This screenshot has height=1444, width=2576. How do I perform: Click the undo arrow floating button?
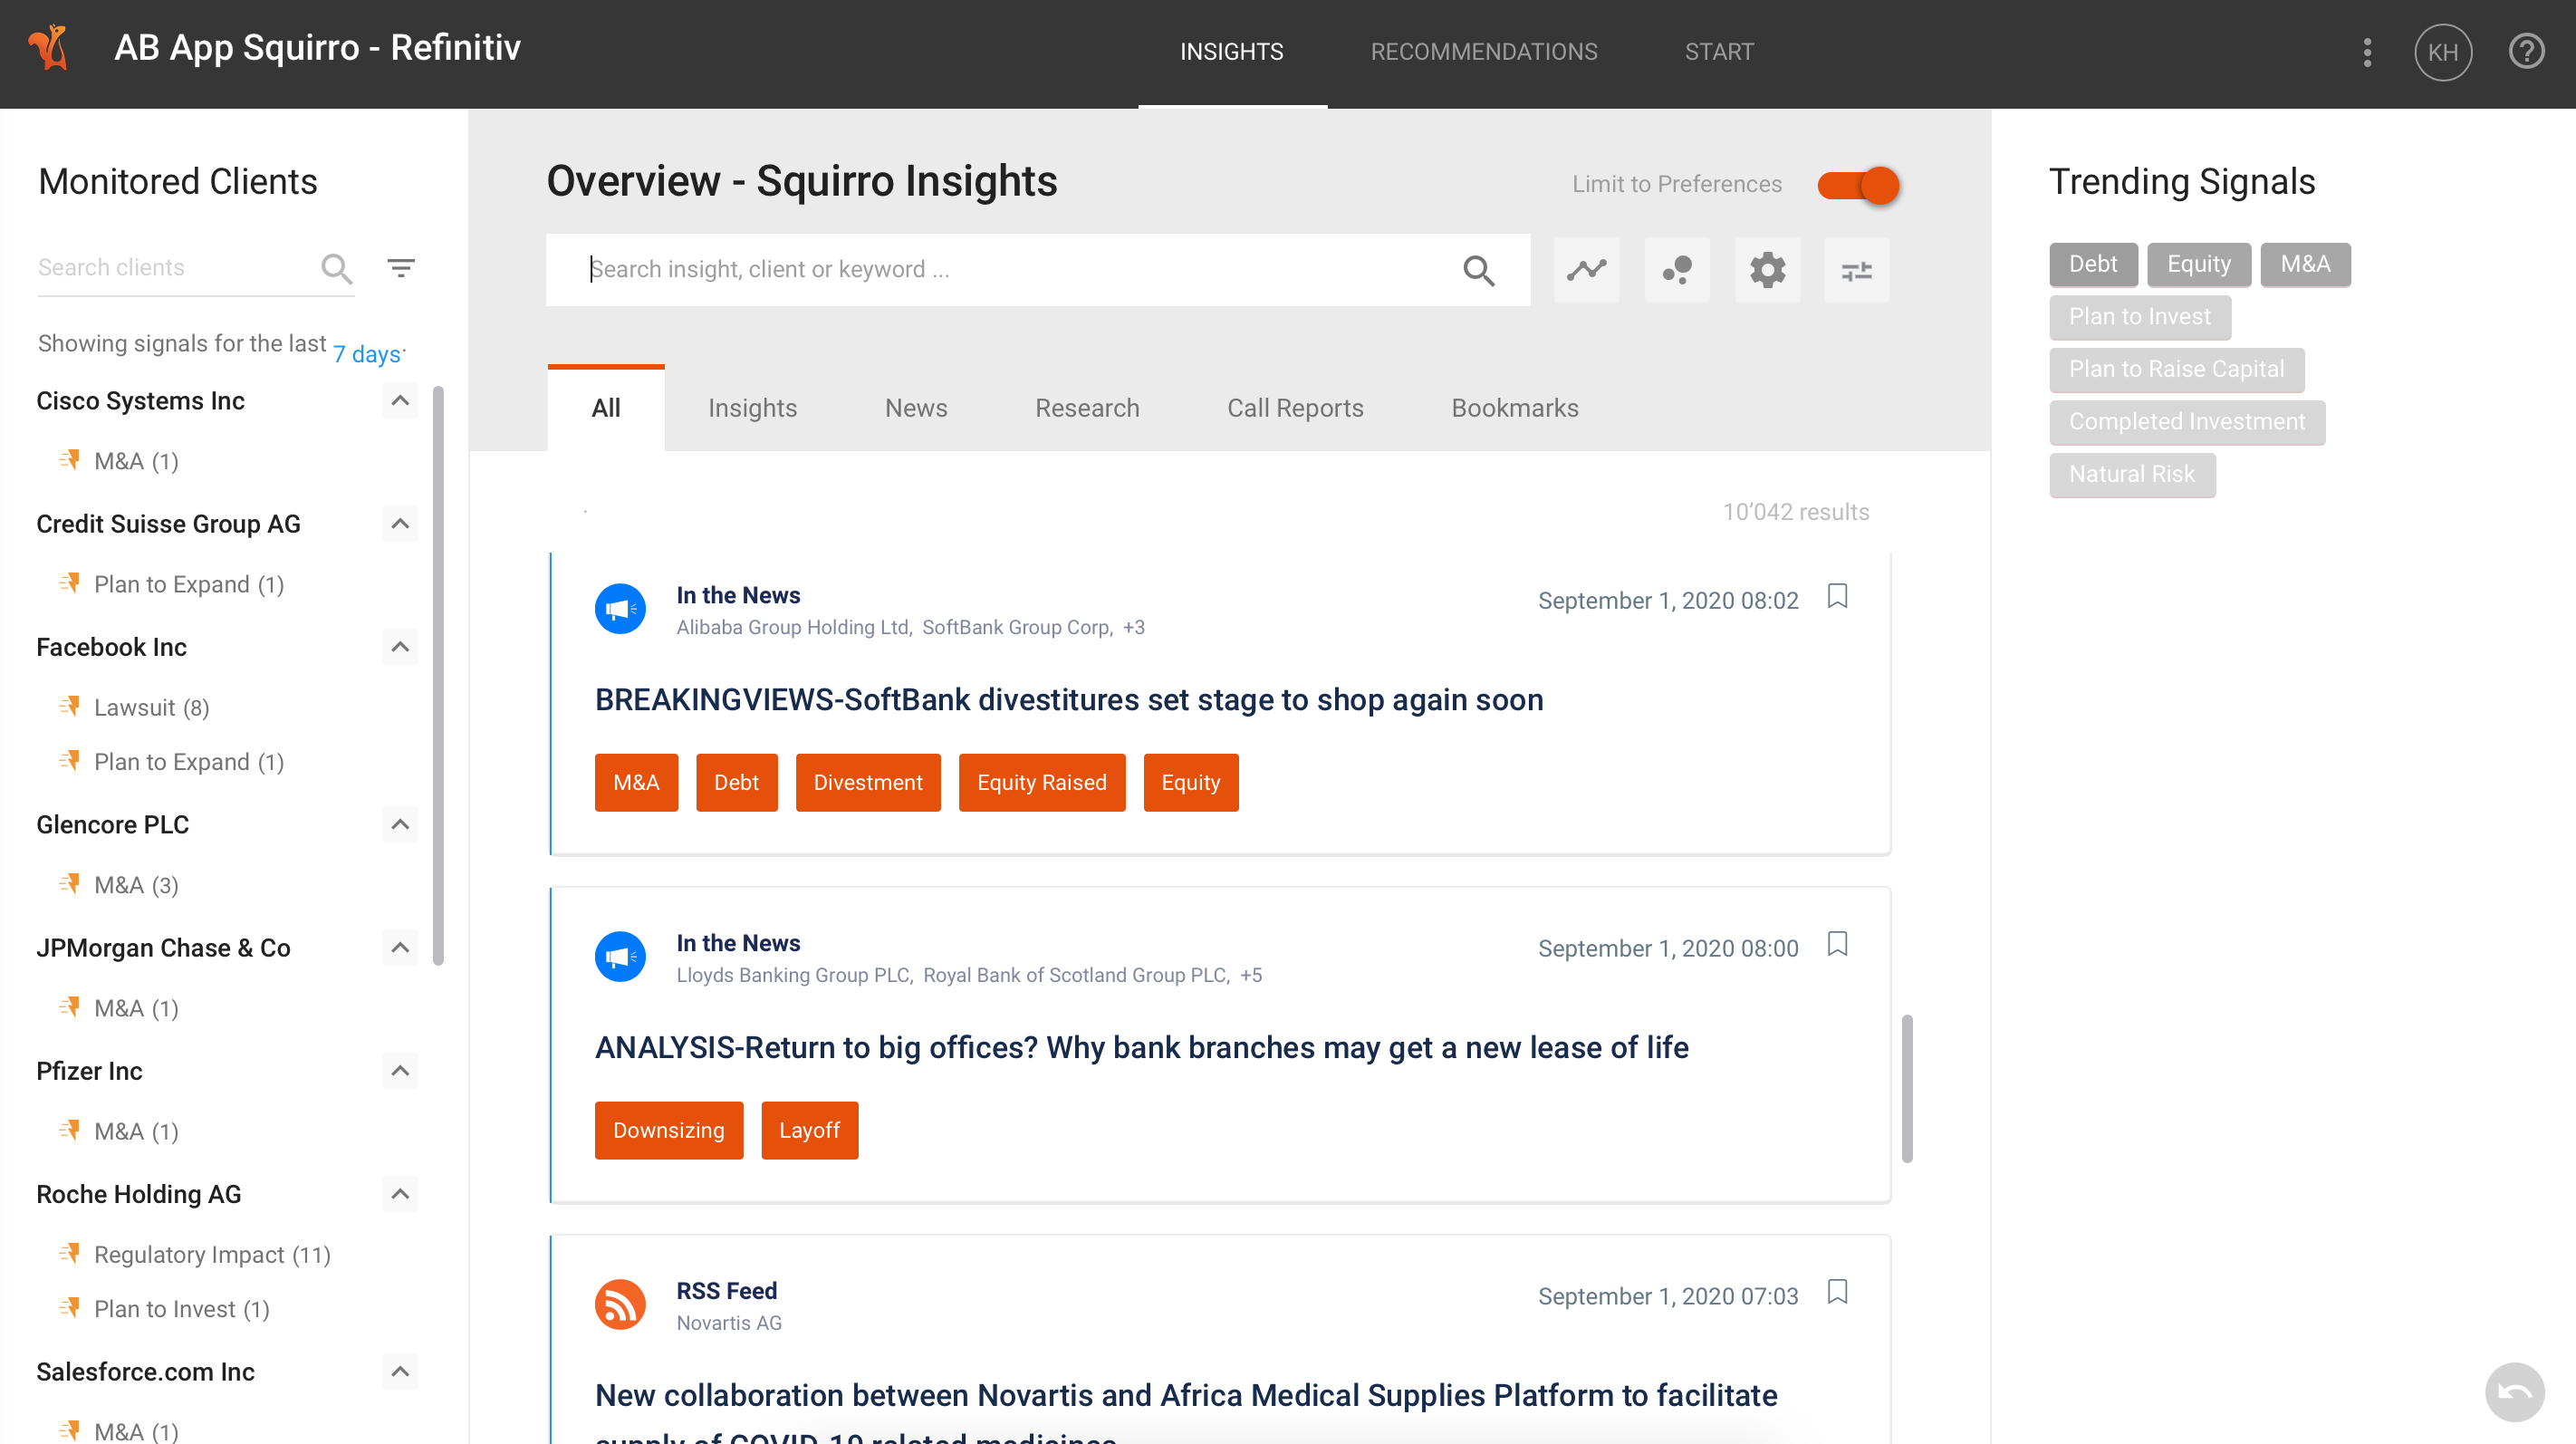(2514, 1391)
